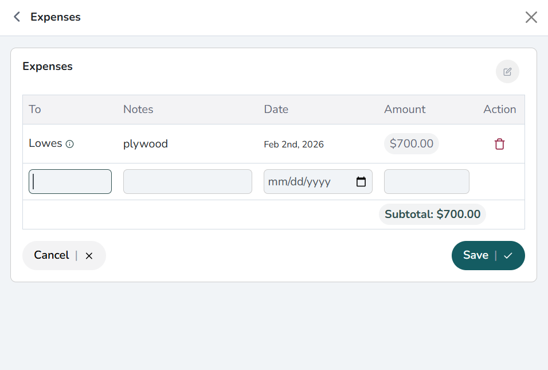Select the Lowes payee name
This screenshot has width=548, height=370.
pos(45,143)
